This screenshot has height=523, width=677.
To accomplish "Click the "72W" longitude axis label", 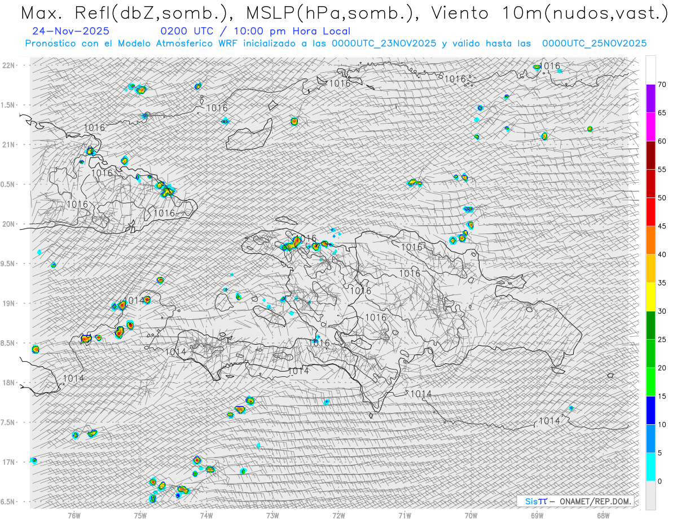I will point(338,515).
